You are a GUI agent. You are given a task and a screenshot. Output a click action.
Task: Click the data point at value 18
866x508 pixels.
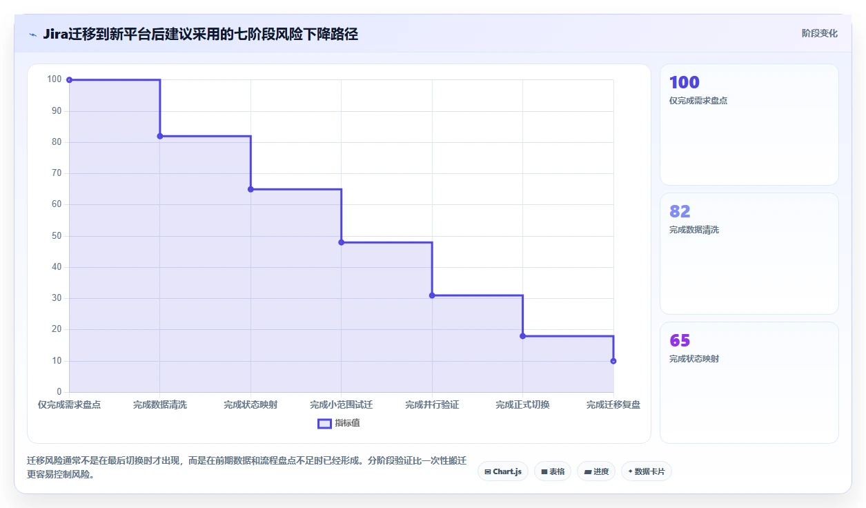522,336
